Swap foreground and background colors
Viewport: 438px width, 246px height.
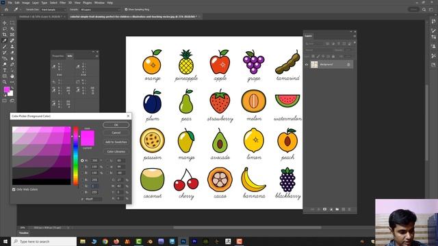point(12,88)
